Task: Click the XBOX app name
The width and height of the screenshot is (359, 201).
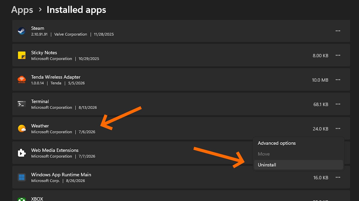Action: click(37, 199)
